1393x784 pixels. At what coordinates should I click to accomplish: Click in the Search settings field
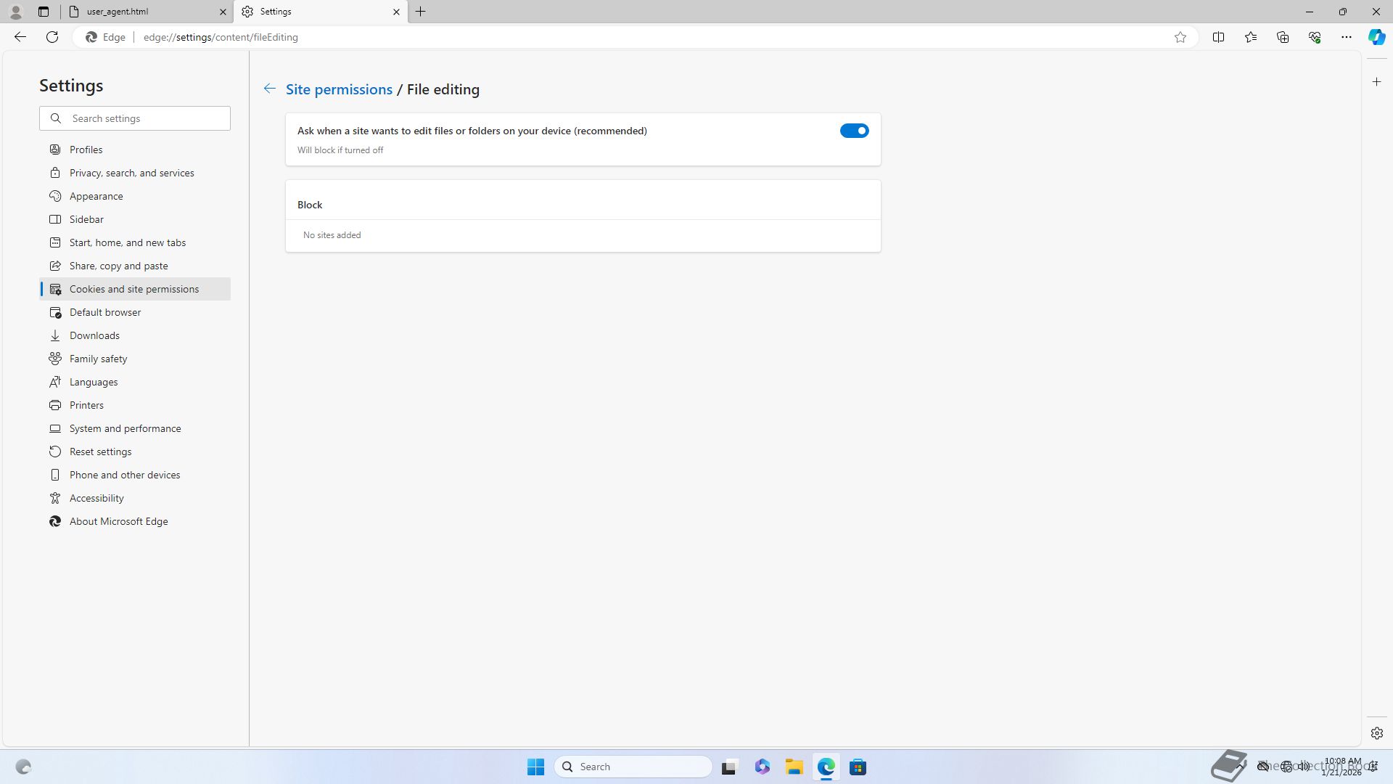pos(145,118)
